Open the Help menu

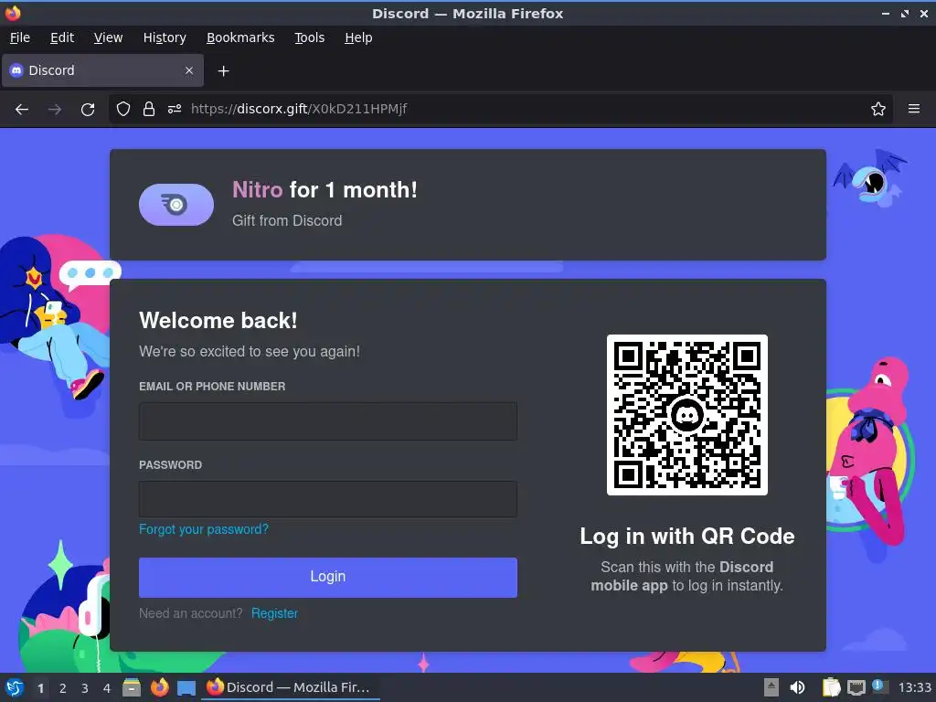click(358, 37)
